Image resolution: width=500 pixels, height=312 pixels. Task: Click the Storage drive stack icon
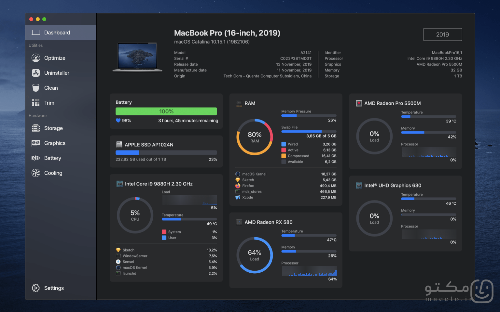pos(36,128)
